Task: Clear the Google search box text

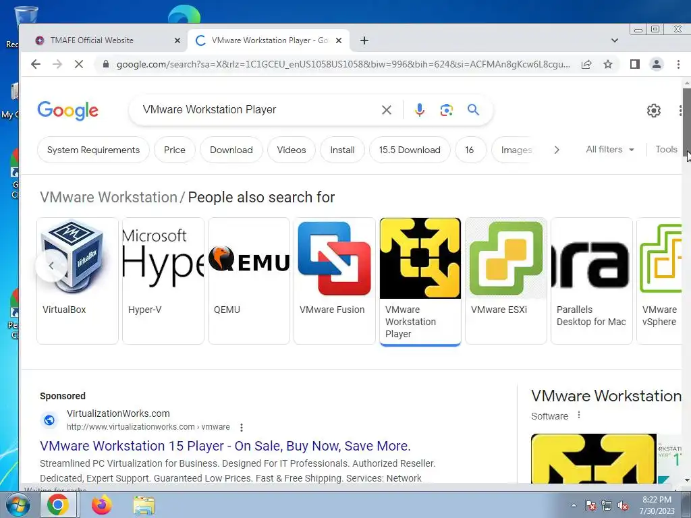Action: [387, 110]
